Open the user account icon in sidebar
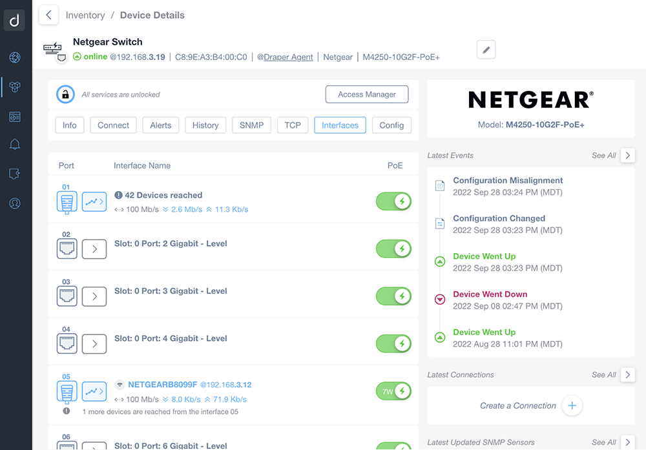646x450 pixels. click(x=15, y=203)
